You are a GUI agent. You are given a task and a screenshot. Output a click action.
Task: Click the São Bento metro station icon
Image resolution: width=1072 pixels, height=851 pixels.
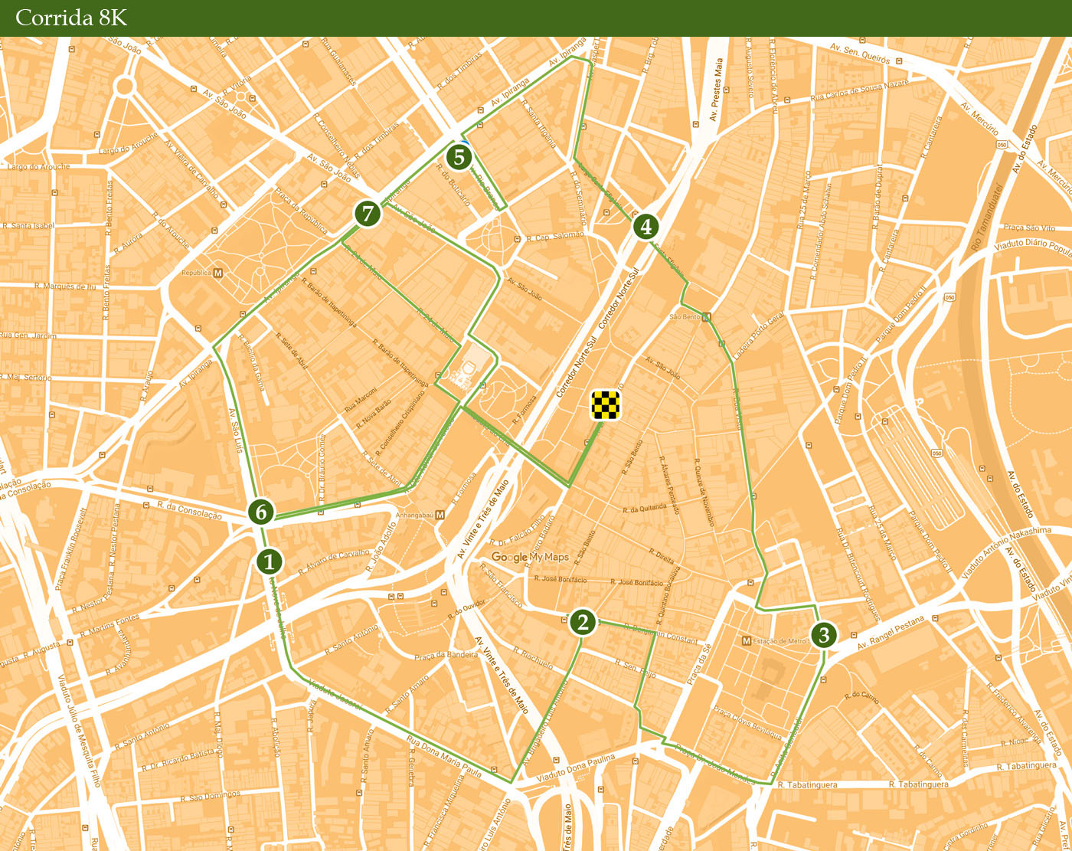click(x=706, y=316)
